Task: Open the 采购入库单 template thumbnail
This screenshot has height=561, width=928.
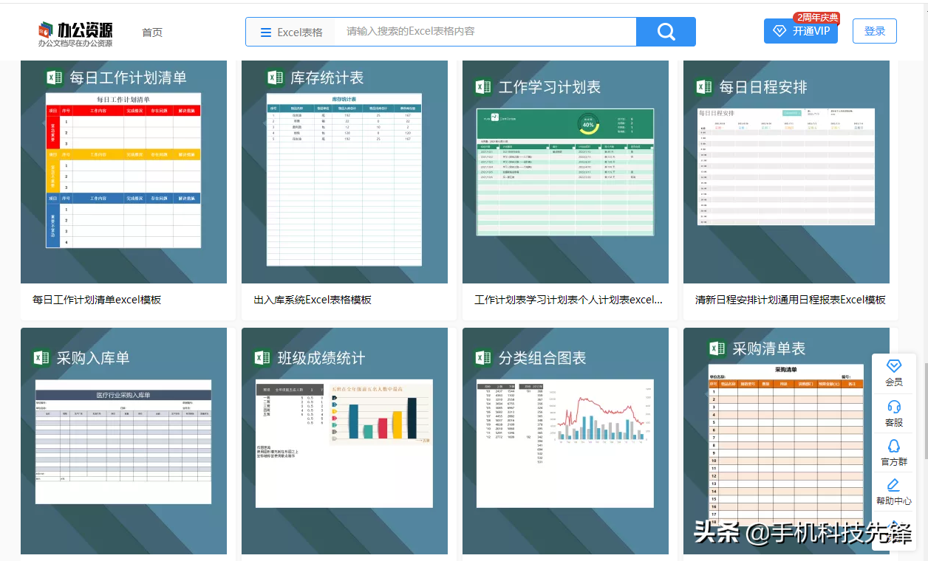Action: point(123,441)
